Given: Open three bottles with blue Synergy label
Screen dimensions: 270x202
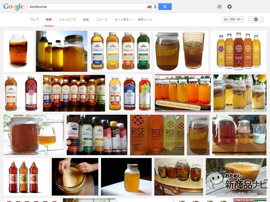Looking at the screenshot, I should coord(130,93).
